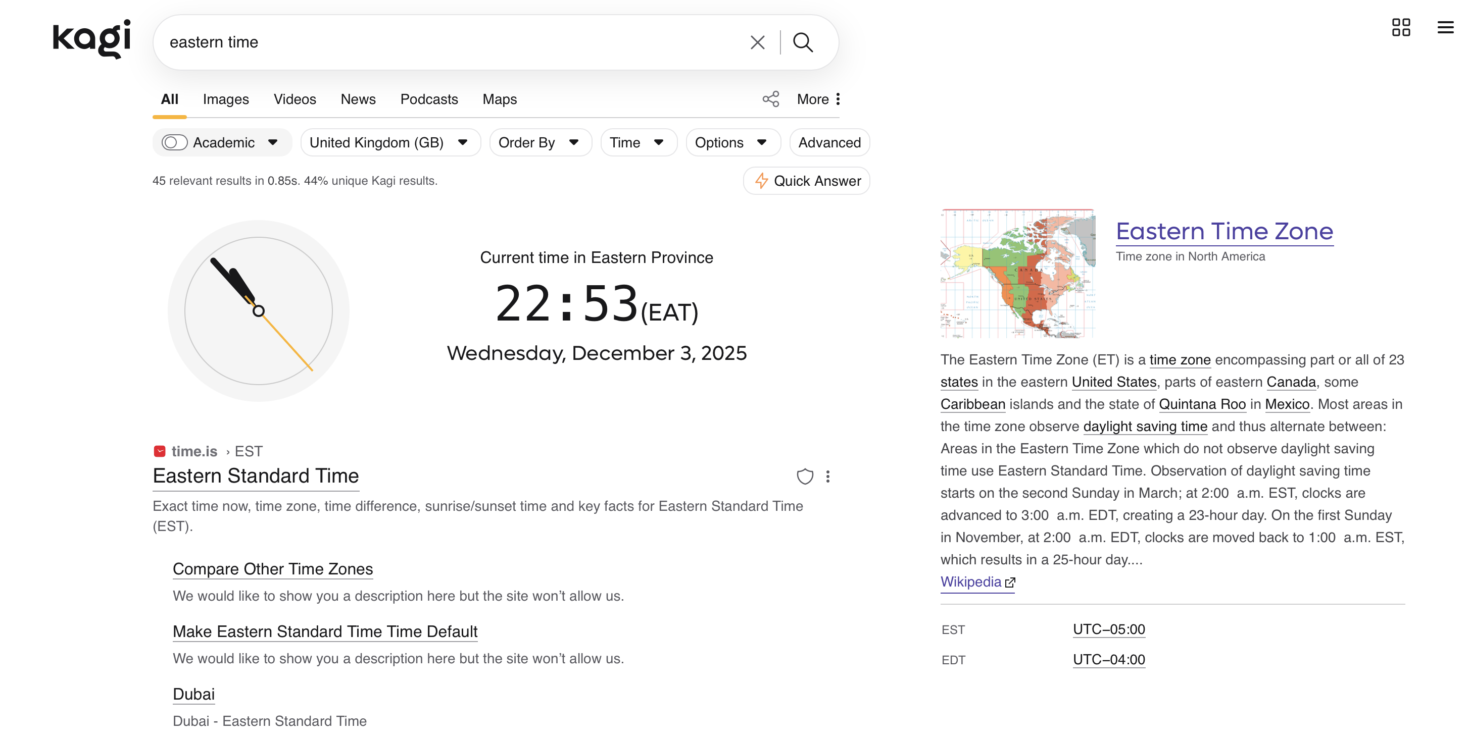Toggle the Academic lens switch
This screenshot has height=741, width=1470.
tap(174, 142)
